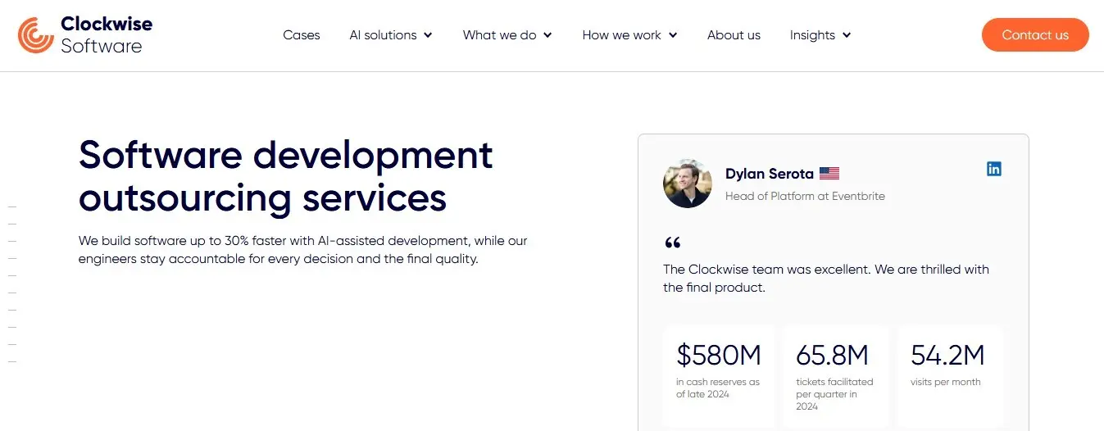
Task: Go to the About us page
Action: point(734,35)
